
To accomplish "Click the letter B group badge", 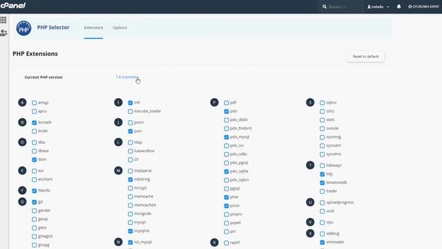I will tap(22, 122).
